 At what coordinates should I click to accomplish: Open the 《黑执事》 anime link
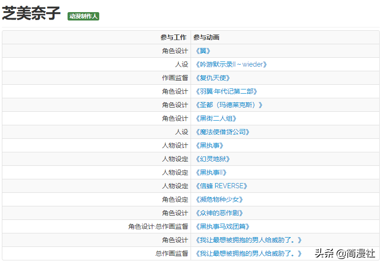(x=210, y=146)
